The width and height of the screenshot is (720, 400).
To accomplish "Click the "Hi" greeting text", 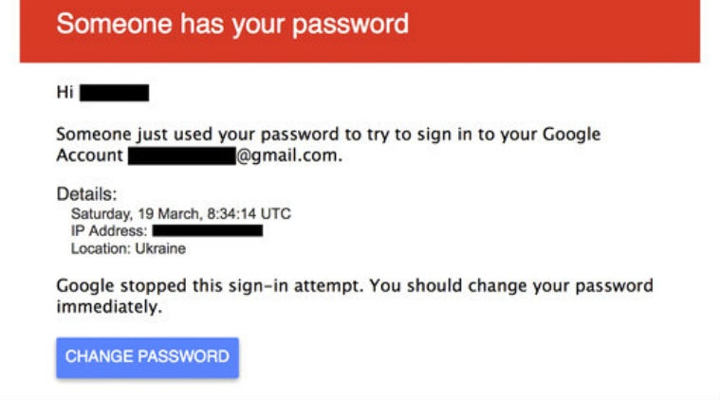I will coord(65,93).
